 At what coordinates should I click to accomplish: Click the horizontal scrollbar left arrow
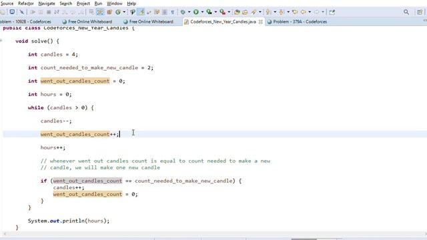click(5, 234)
